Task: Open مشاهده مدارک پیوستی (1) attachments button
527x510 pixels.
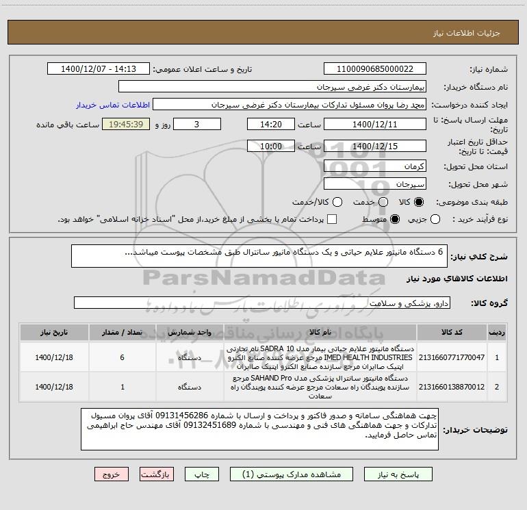Action: [291, 474]
